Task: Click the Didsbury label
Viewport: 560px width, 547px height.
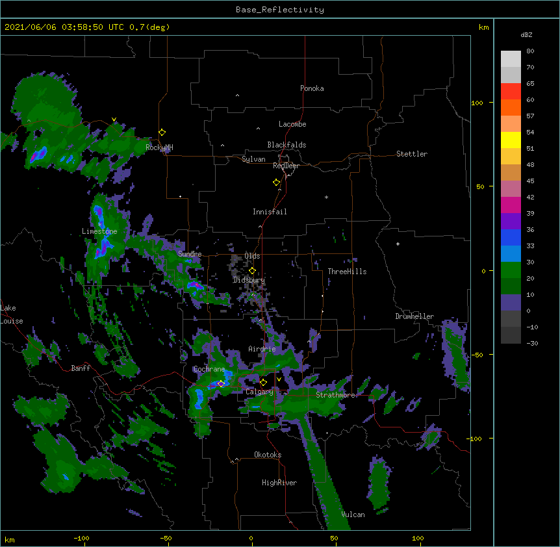Action: pos(249,280)
